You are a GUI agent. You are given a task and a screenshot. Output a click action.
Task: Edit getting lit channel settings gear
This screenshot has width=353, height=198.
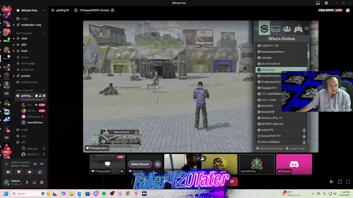tap(44, 96)
